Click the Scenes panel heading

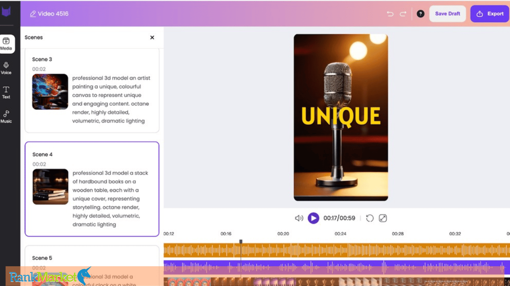point(34,38)
